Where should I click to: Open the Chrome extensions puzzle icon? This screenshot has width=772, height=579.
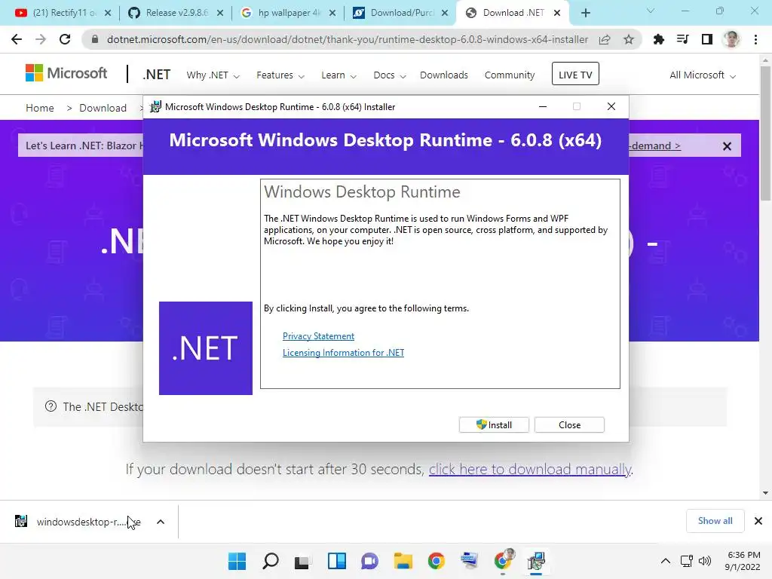point(658,39)
